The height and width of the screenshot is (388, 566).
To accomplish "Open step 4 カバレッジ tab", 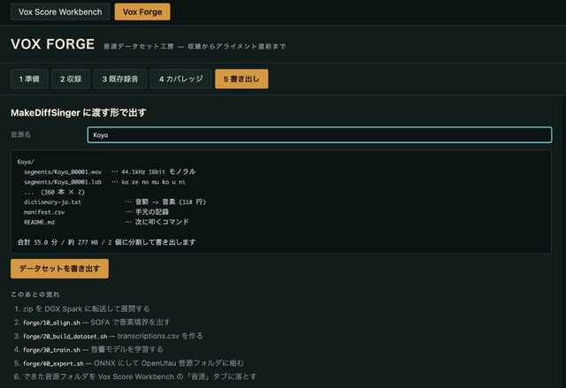I will (x=180, y=79).
